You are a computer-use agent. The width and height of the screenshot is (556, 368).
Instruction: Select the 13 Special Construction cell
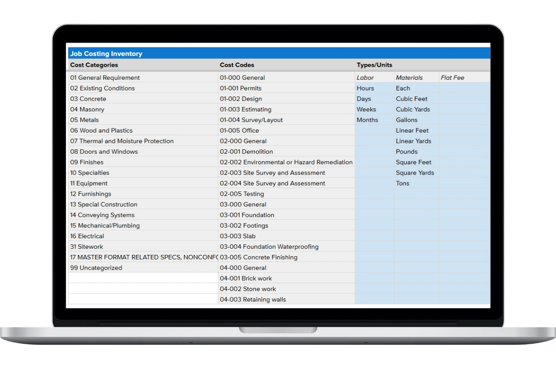tap(143, 204)
